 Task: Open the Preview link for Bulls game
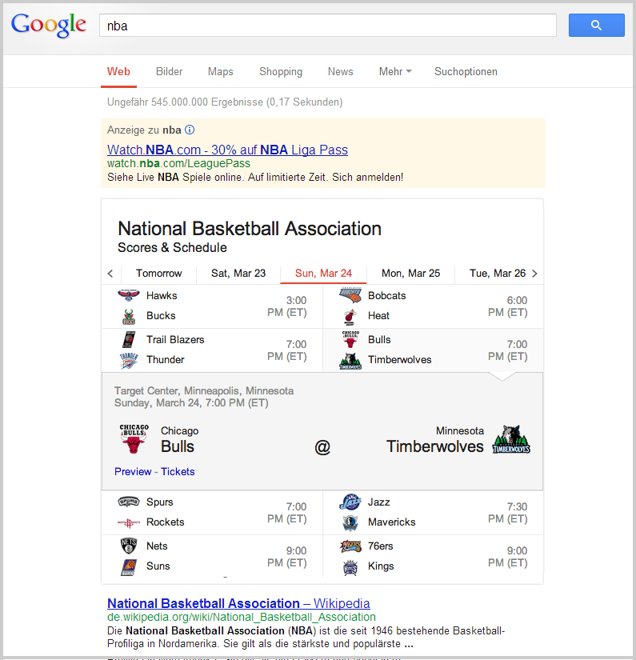132,472
